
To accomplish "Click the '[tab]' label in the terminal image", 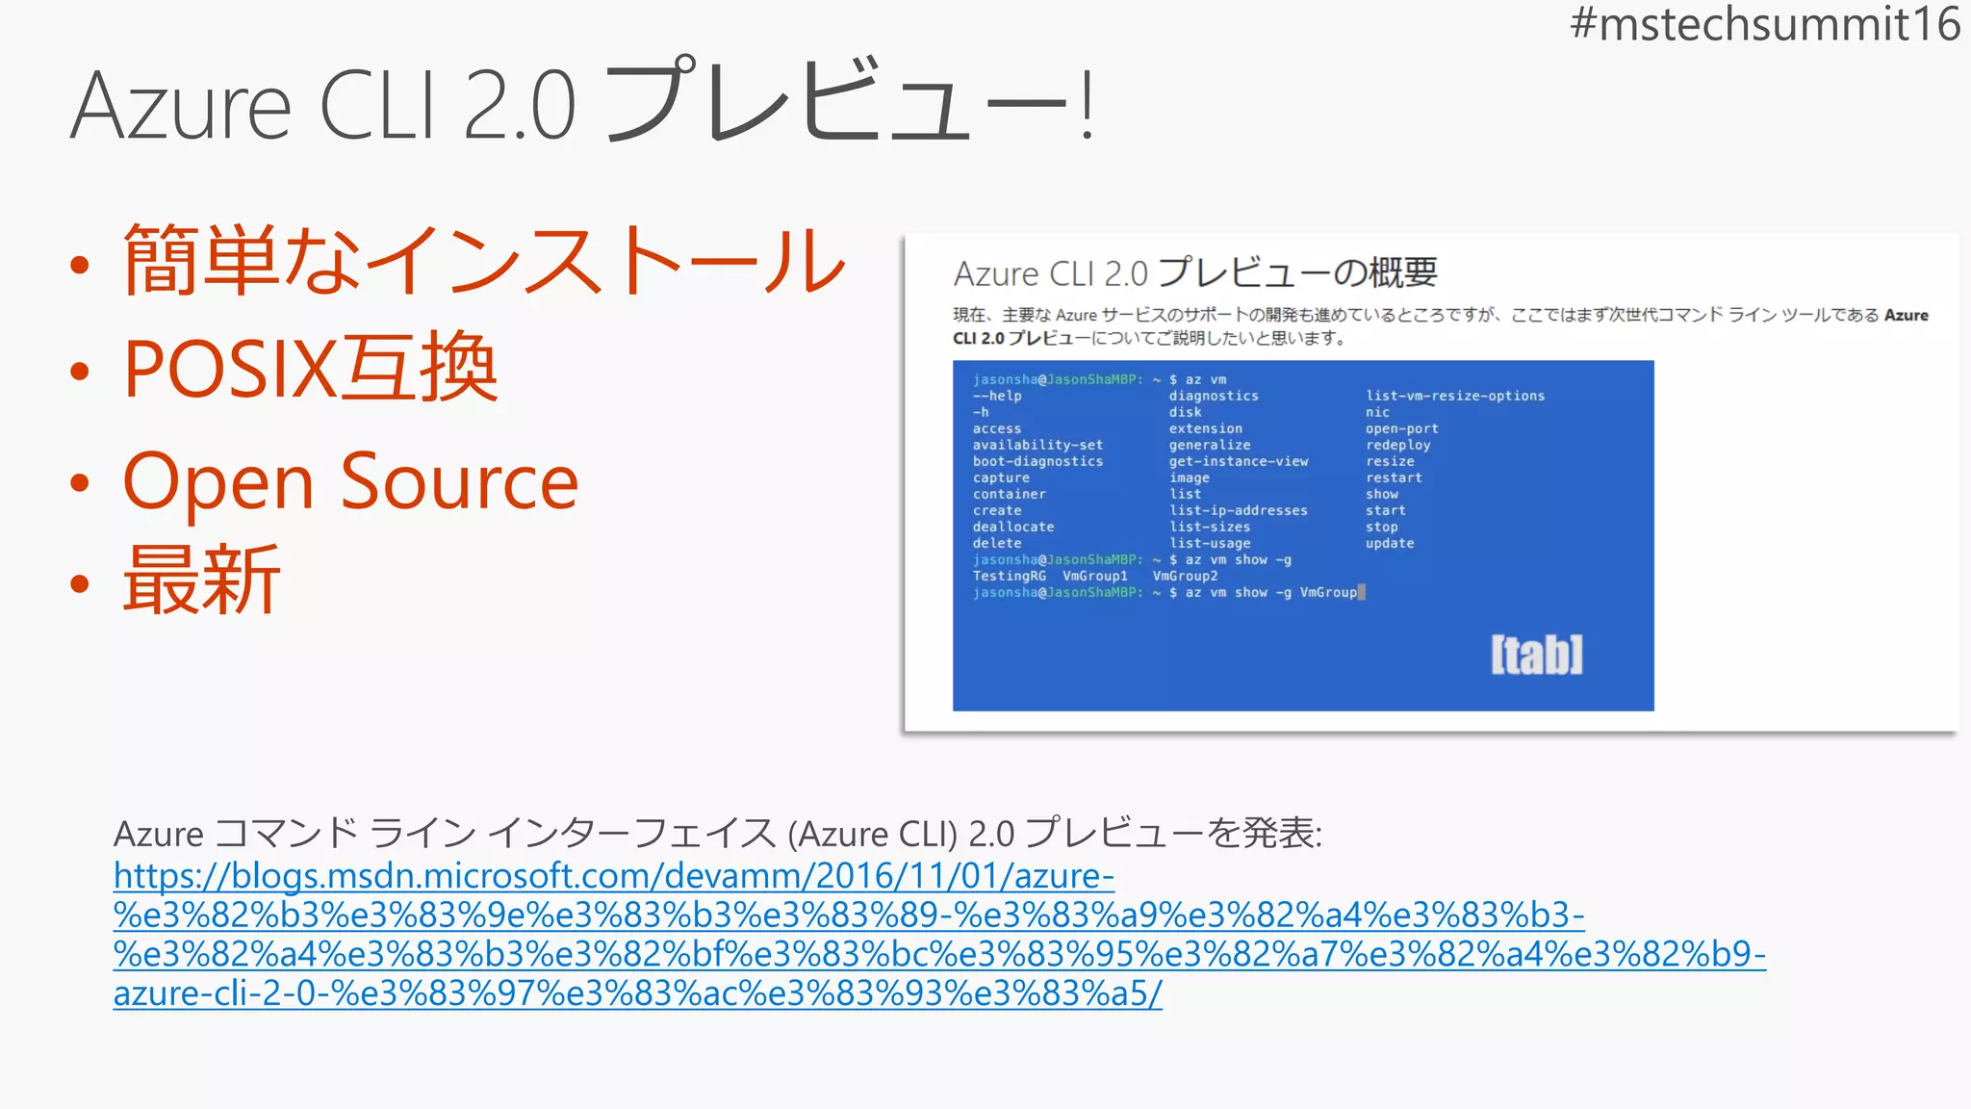I will tap(1536, 655).
